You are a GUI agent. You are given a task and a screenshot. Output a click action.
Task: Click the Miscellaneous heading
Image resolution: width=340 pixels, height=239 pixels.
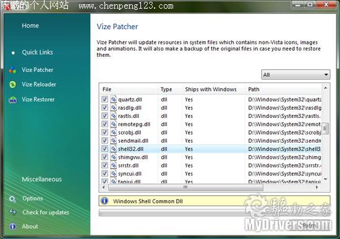(x=41, y=179)
